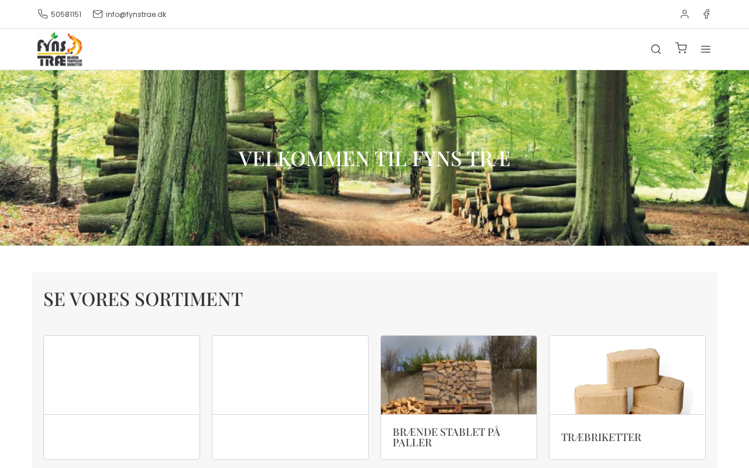Open the hamburger menu
Viewport: 749px width, 468px height.
[x=706, y=49]
